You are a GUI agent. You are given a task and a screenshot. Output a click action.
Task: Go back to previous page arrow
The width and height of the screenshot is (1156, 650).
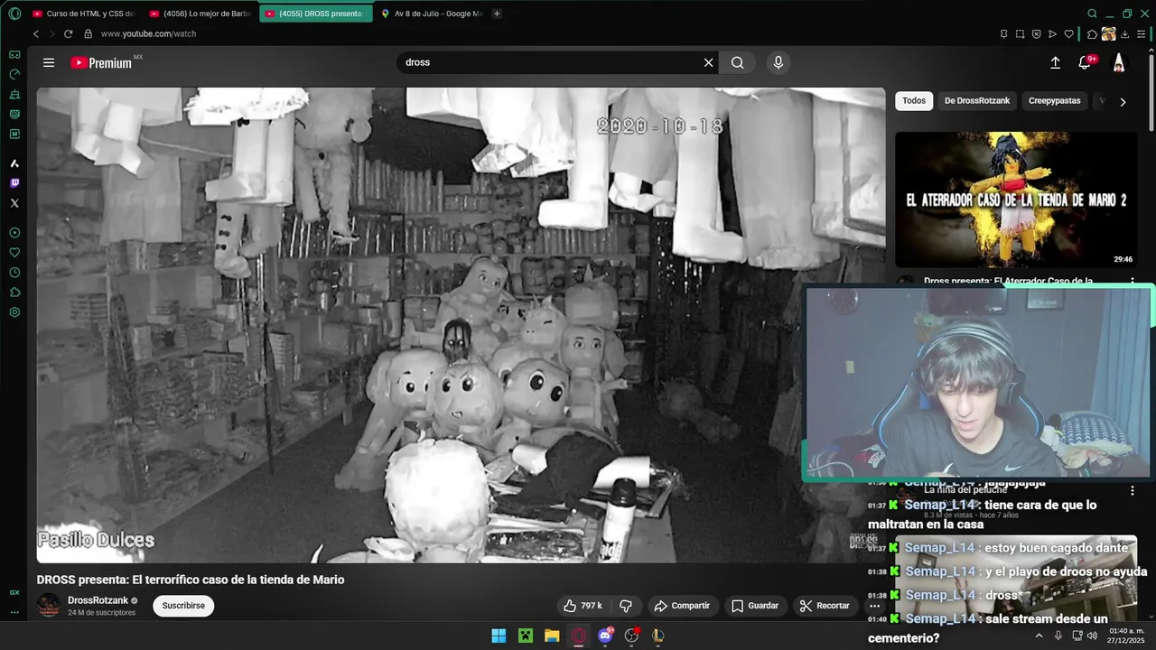point(36,33)
